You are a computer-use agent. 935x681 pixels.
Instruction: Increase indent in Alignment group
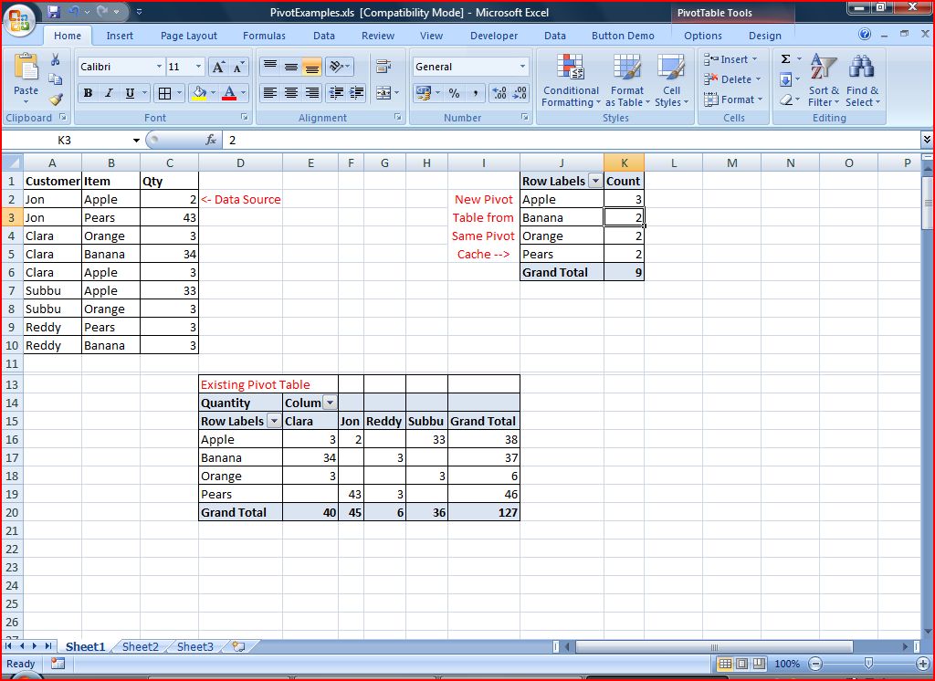(357, 93)
